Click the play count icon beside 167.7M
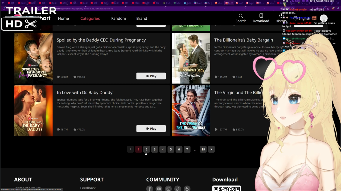The width and height of the screenshot is (341, 191). tap(216, 129)
